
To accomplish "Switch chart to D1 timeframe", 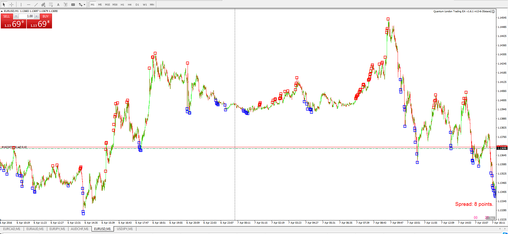I will pos(137,5).
